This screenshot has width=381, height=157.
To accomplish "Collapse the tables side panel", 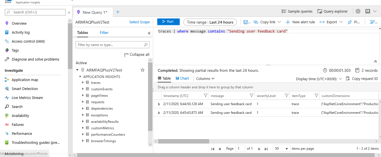I will point(149,33).
